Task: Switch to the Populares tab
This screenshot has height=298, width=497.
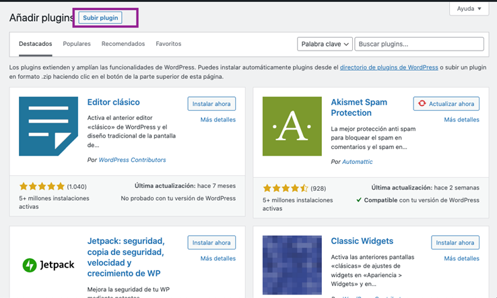Action: coord(77,44)
